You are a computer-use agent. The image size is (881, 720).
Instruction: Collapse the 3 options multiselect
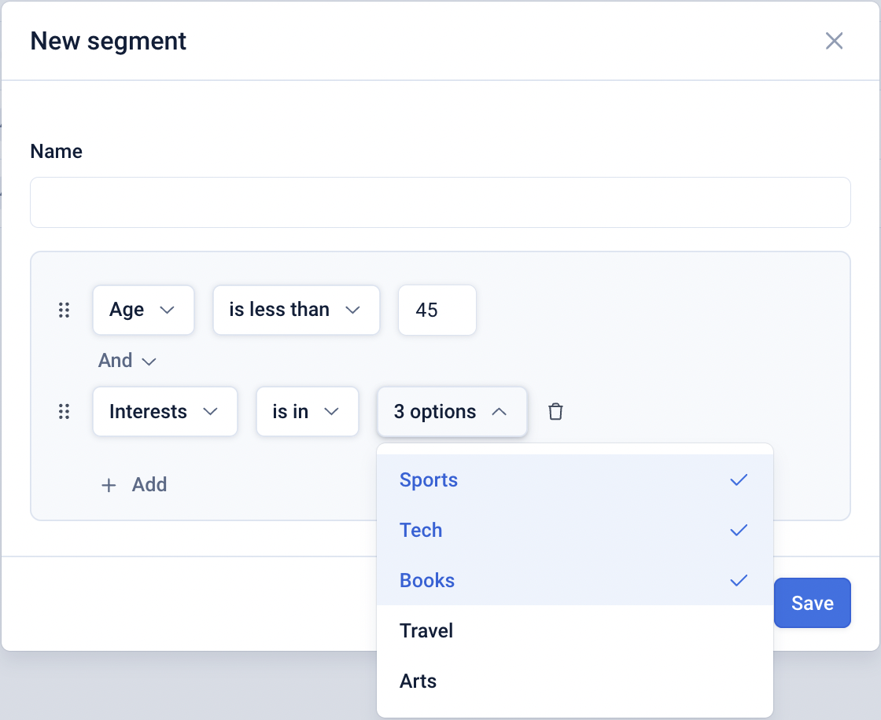pyautogui.click(x=452, y=412)
